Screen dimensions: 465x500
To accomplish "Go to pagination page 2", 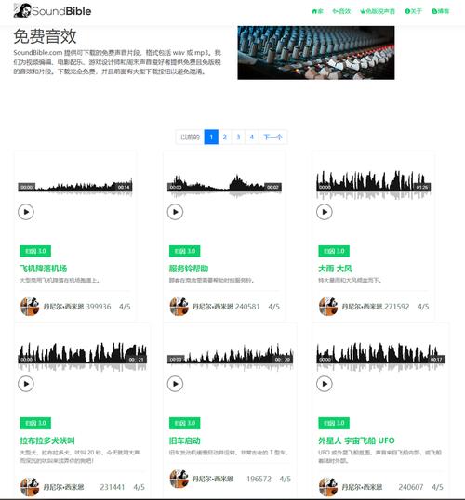I will tap(225, 138).
